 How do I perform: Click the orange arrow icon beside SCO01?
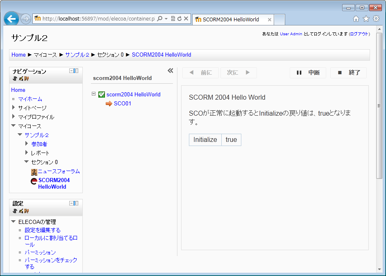pos(109,104)
